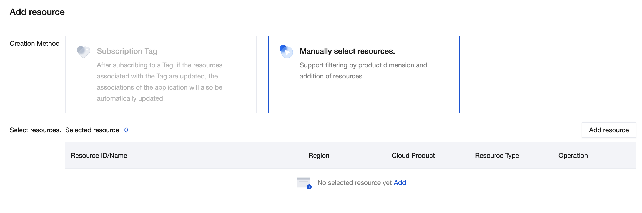Click the Subscription Tag heart-tag icon
The width and height of the screenshot is (642, 213).
(x=83, y=52)
